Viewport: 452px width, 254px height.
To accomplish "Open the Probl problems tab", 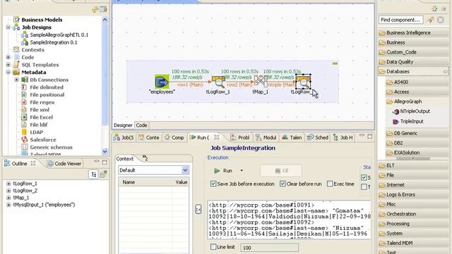I will [x=240, y=138].
